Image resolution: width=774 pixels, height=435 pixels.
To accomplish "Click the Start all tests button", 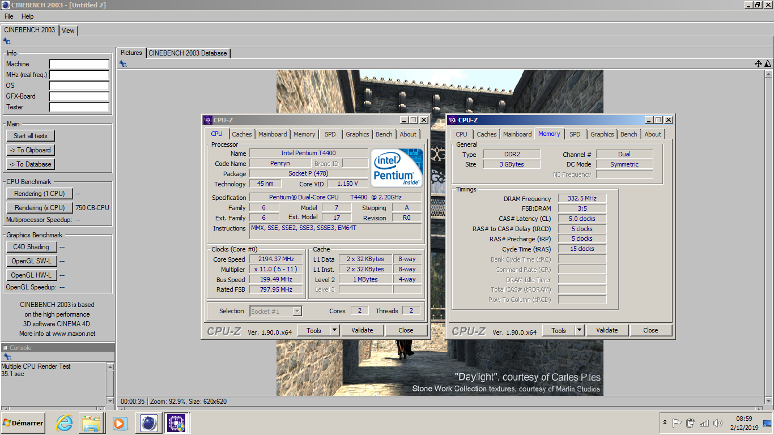I will click(31, 136).
